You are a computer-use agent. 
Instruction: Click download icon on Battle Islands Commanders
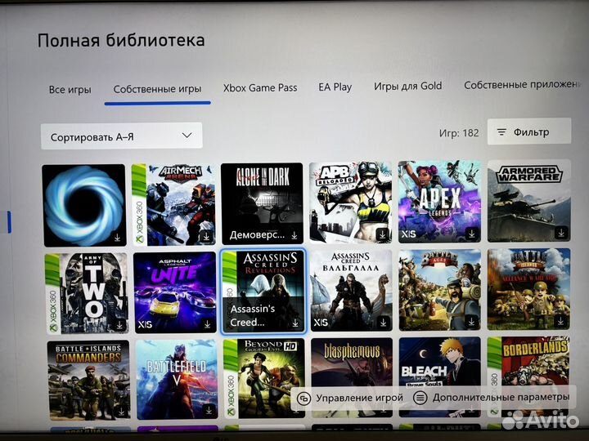pos(121,412)
